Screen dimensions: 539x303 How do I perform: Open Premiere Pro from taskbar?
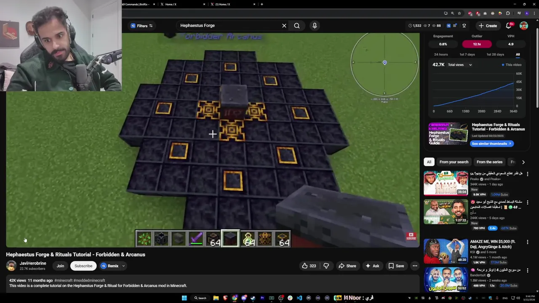coord(262,298)
